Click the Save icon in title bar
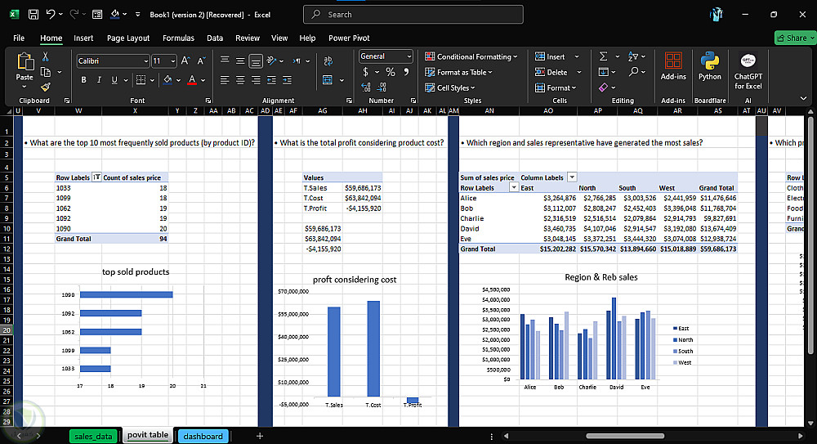 click(x=33, y=15)
